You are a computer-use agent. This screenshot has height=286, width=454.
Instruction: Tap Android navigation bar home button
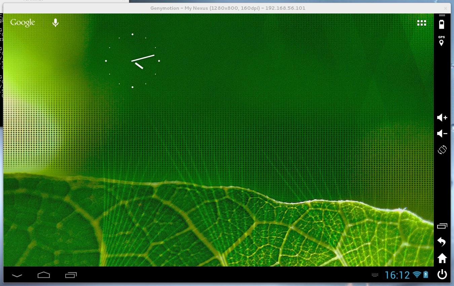(x=44, y=275)
